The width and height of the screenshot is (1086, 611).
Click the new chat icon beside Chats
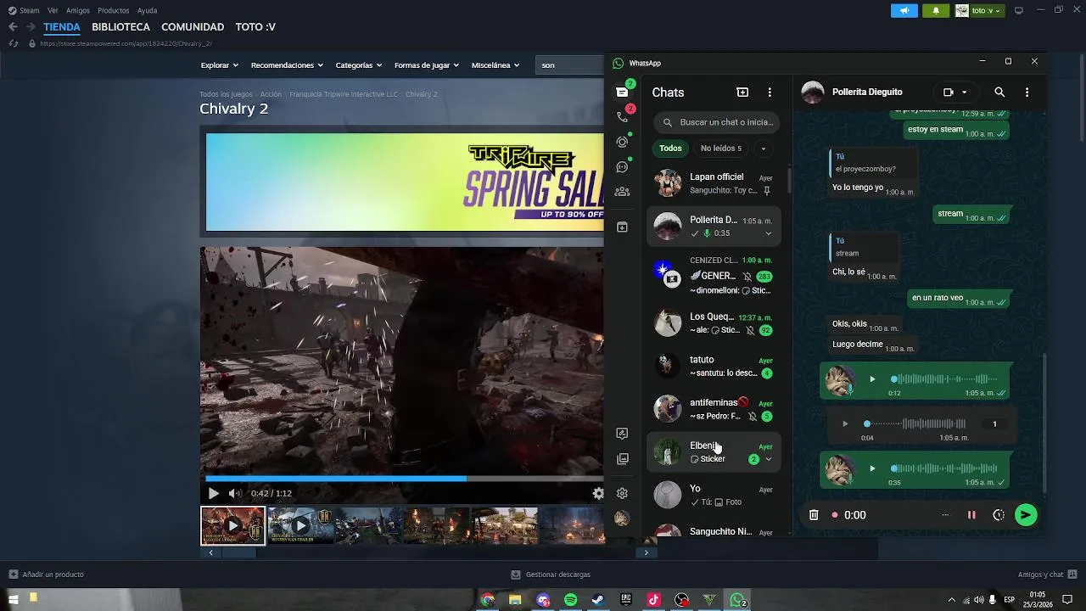point(742,92)
